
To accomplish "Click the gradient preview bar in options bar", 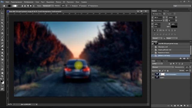I will pyautogui.click(x=12, y=6).
